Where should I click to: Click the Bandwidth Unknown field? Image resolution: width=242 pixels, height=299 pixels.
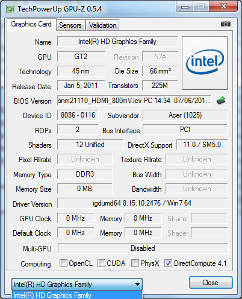tap(197, 189)
